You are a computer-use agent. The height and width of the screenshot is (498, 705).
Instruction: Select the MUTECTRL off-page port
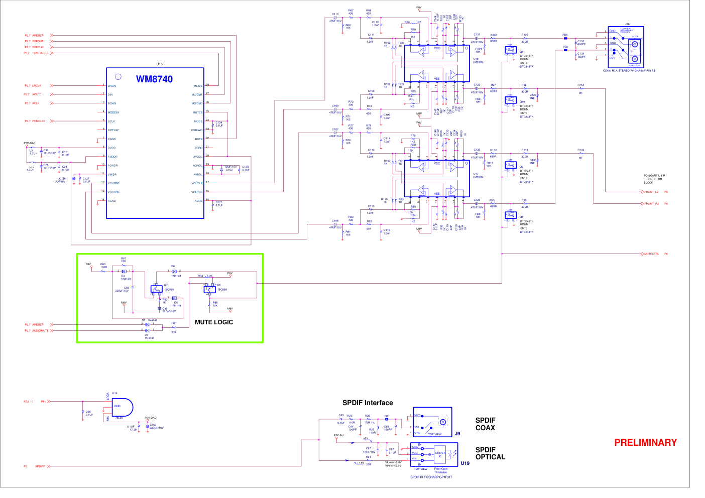651,254
